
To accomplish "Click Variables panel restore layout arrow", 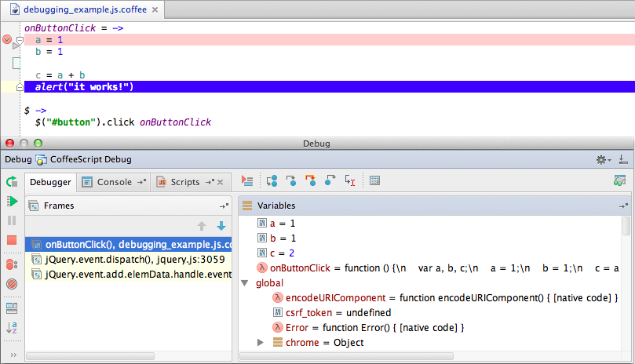I will (623, 206).
